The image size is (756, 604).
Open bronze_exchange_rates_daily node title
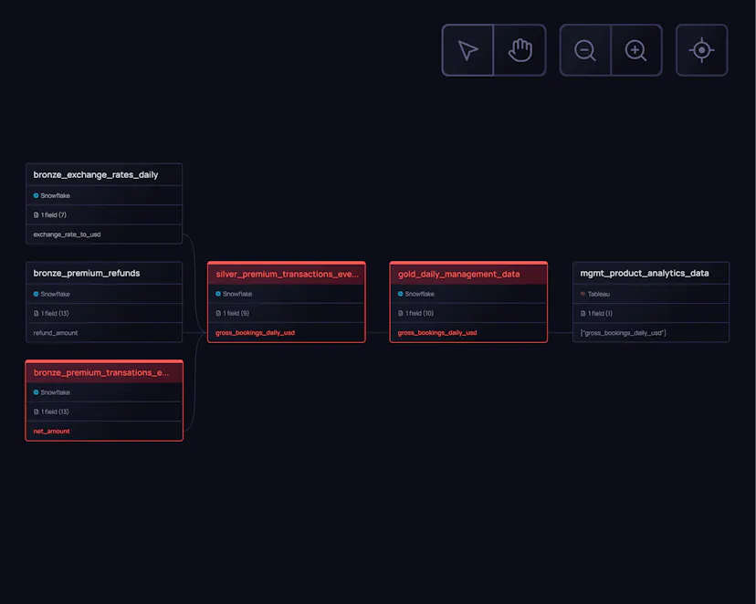click(x=96, y=175)
